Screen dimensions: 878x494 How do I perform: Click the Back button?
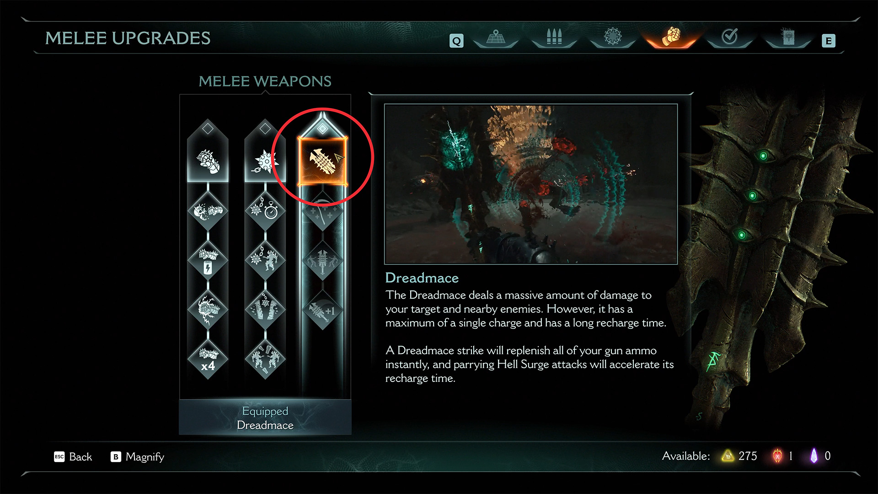tap(73, 456)
